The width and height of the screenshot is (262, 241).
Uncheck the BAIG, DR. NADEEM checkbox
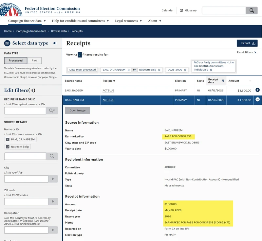[x=8, y=139]
